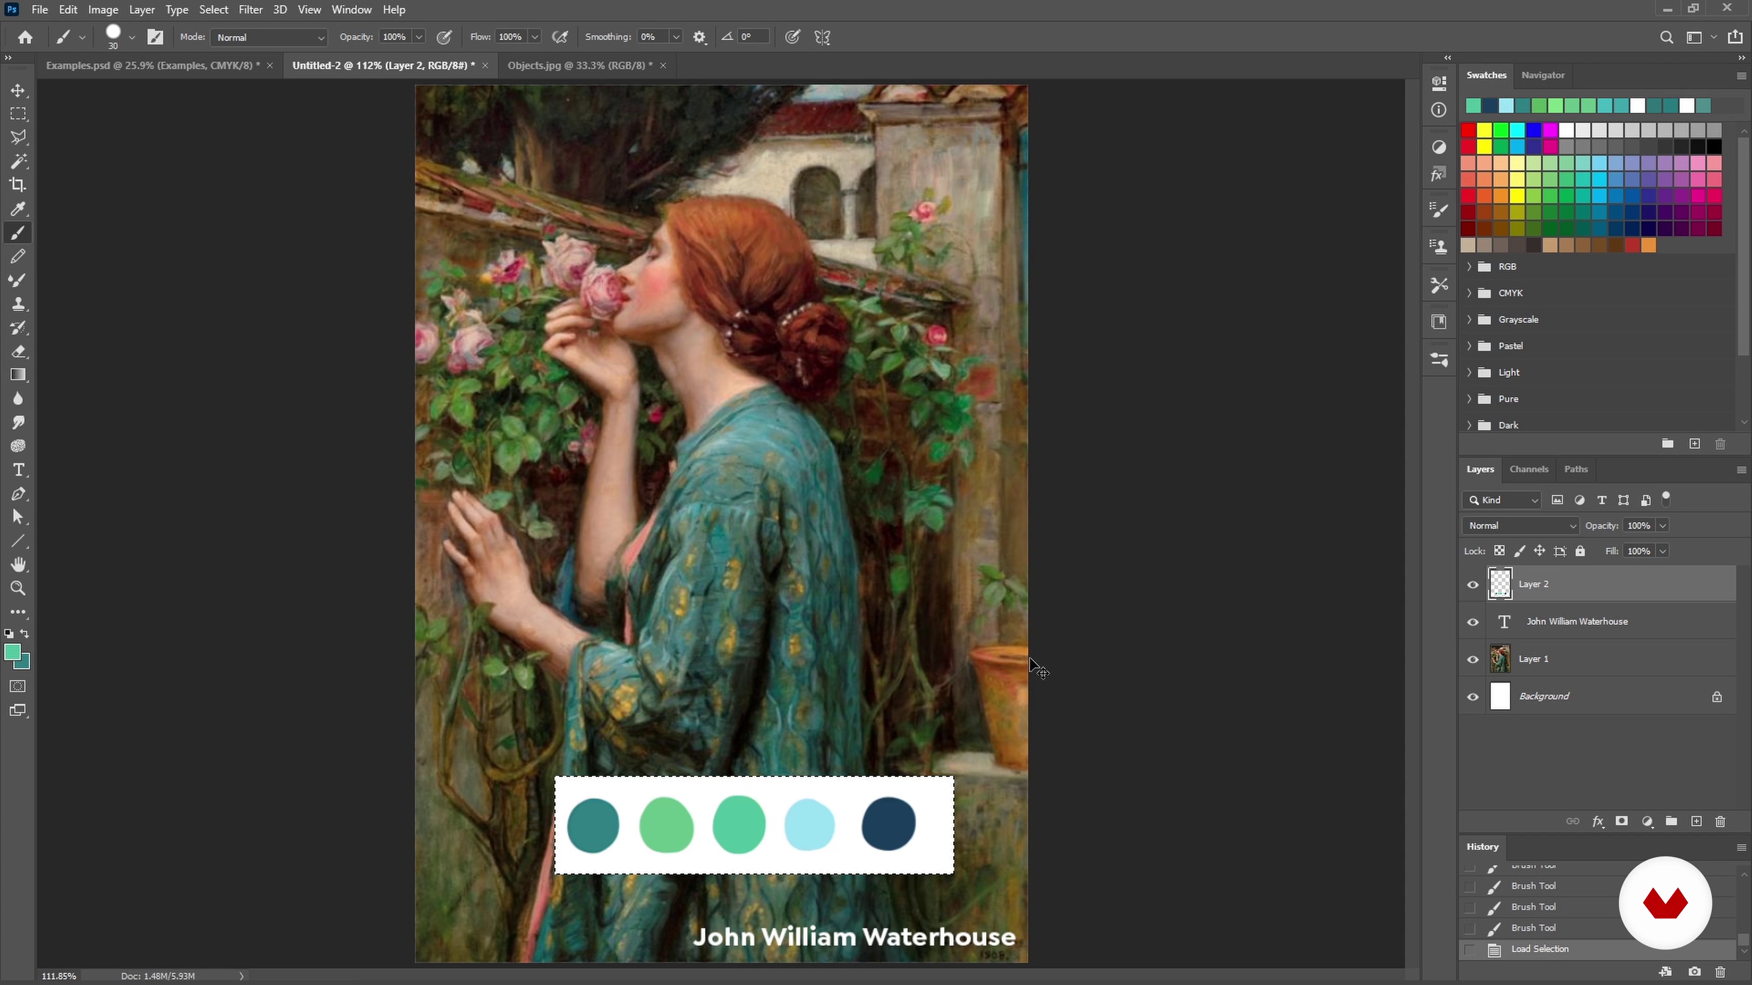Open the Search icon in options bar
Screen dimensions: 1752x985
pyautogui.click(x=1667, y=37)
